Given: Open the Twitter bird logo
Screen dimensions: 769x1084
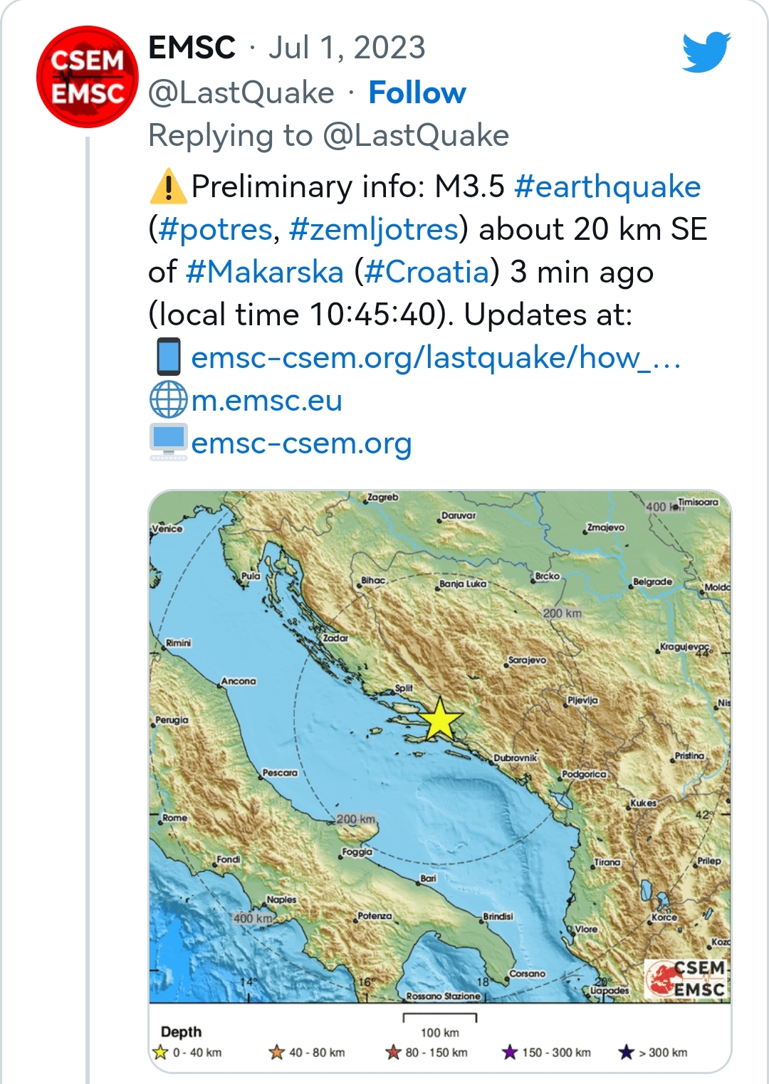Looking at the screenshot, I should [706, 52].
